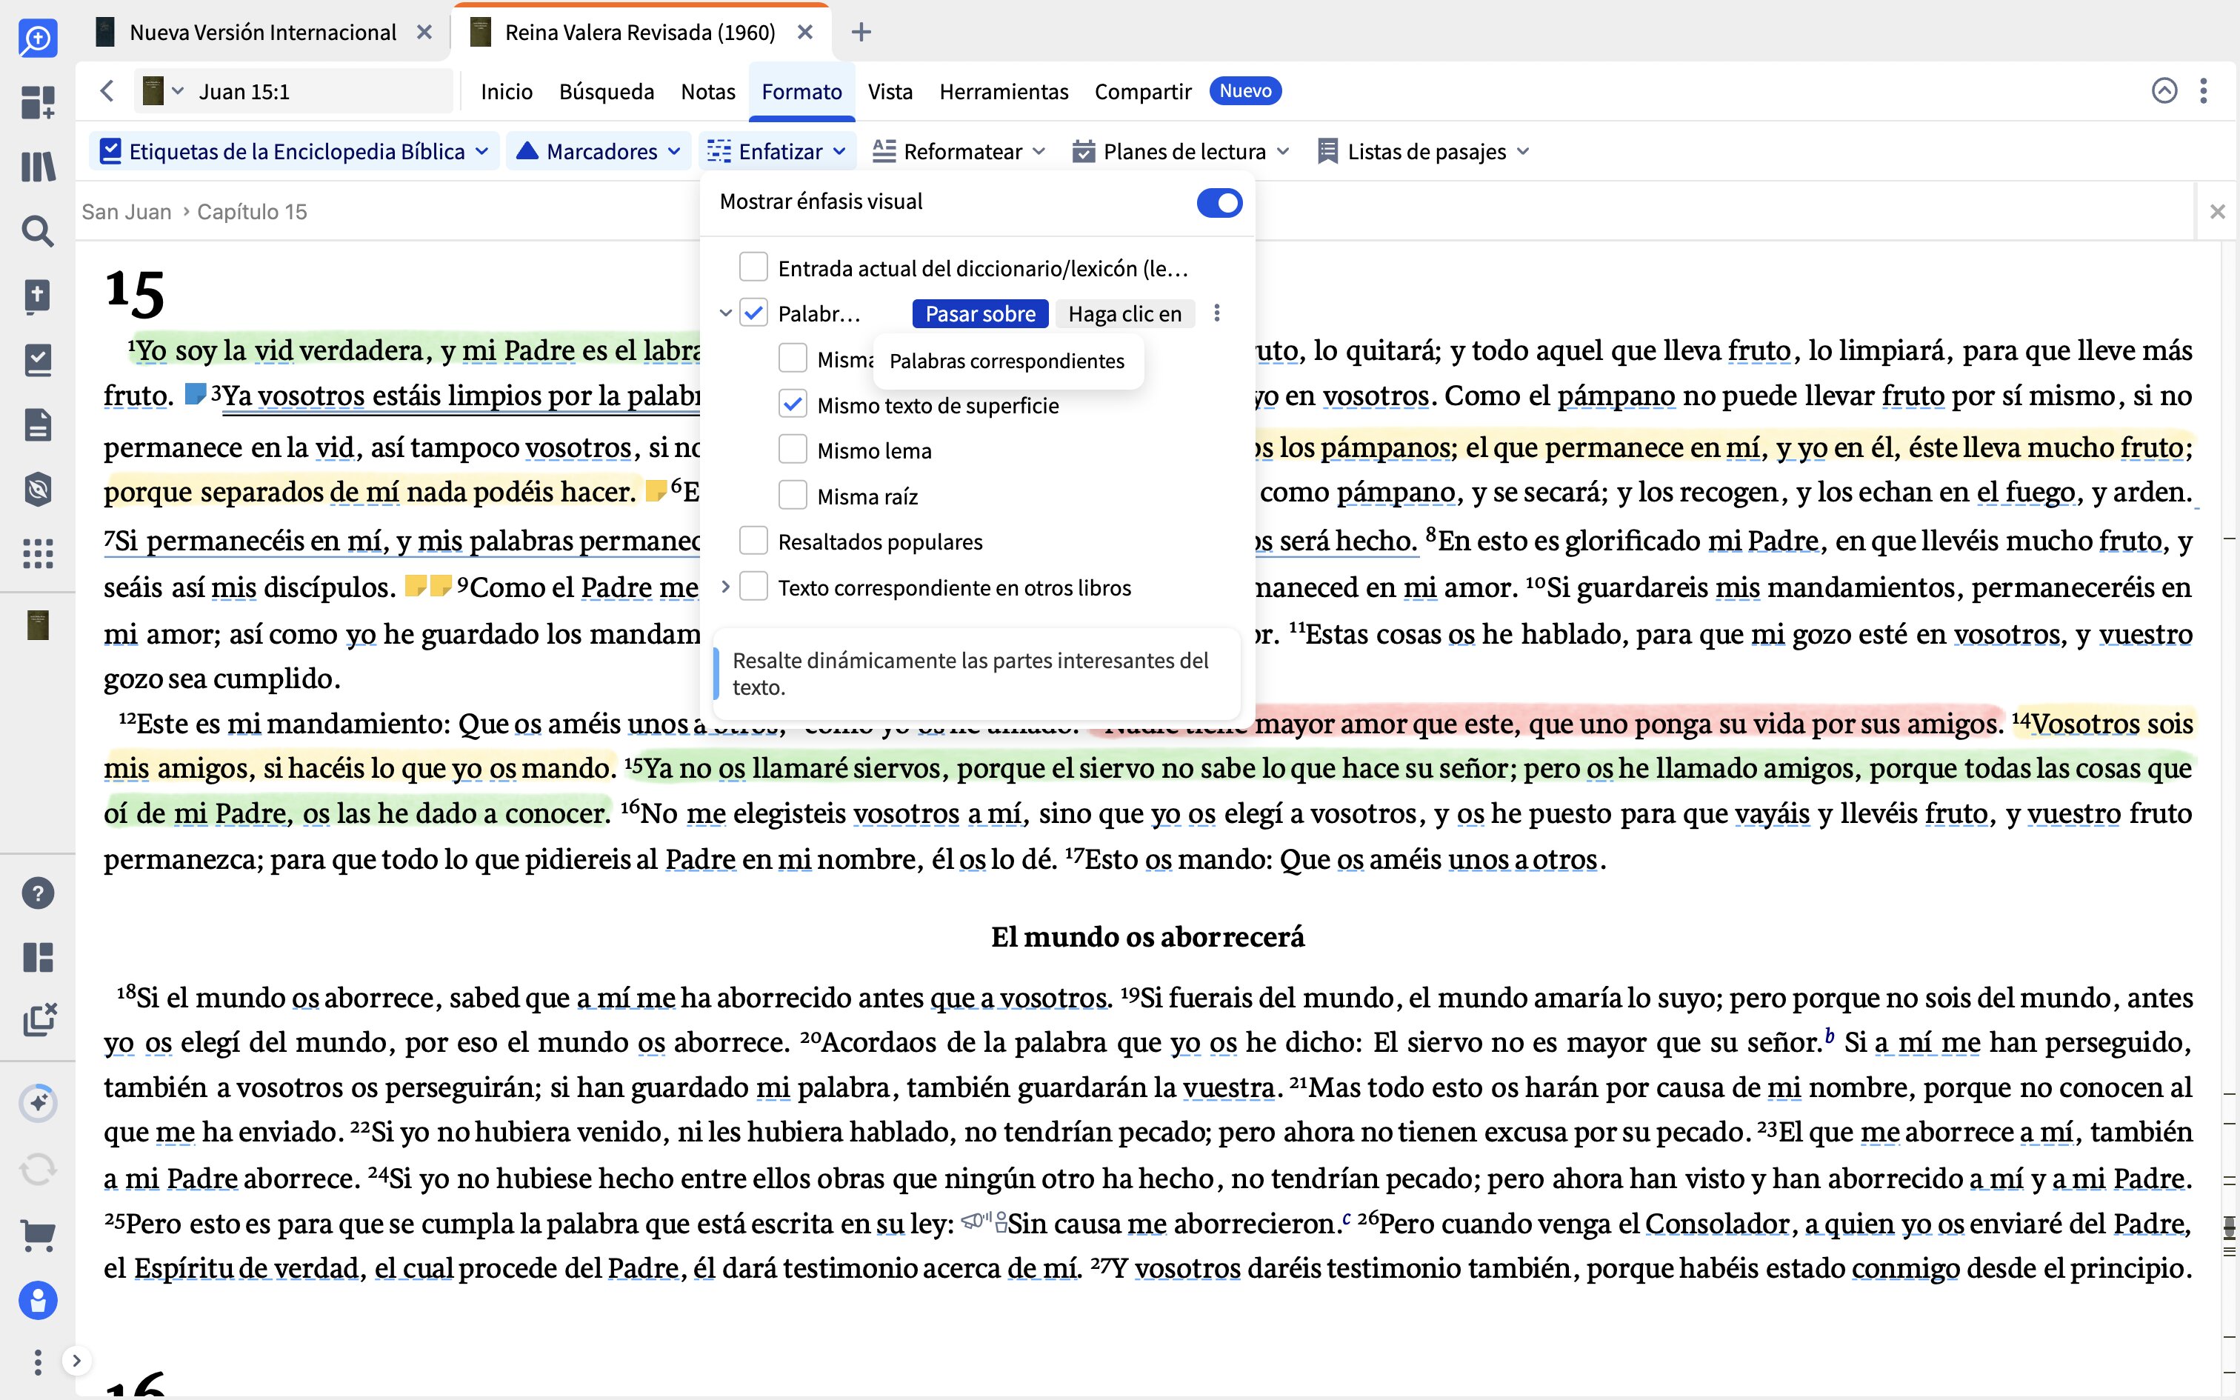
Task: Expand the sidebar with bottom arrow button
Action: (x=77, y=1360)
